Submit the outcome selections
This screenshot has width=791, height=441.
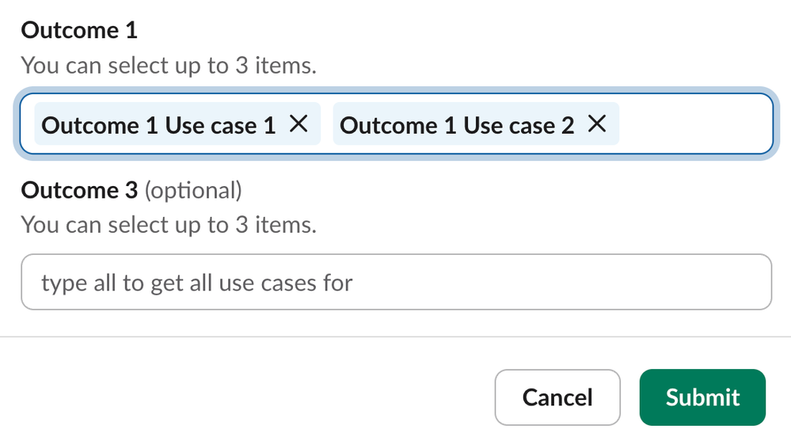pyautogui.click(x=702, y=397)
